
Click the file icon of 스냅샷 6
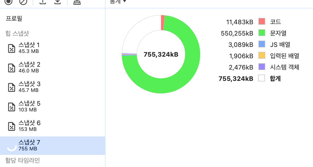click(x=12, y=126)
